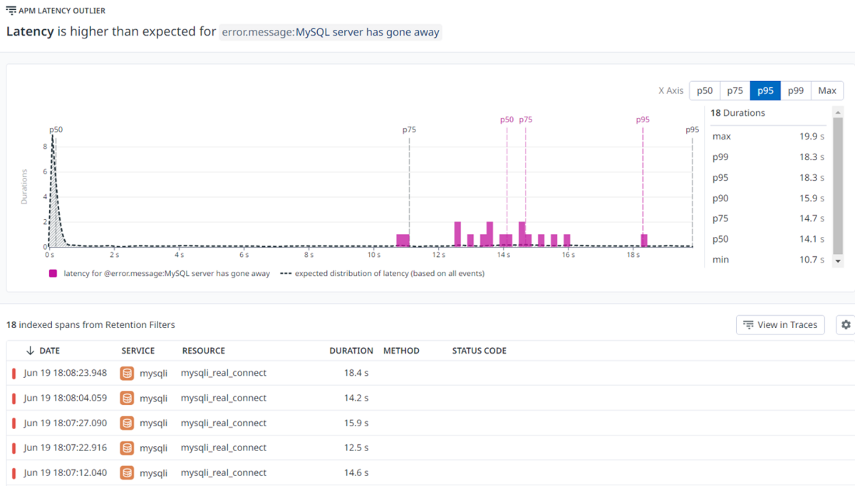Select the p75 X Axis option
This screenshot has width=855, height=486.
coord(735,90)
